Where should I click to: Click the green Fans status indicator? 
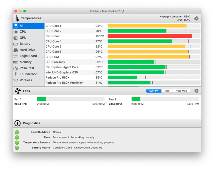17,137
